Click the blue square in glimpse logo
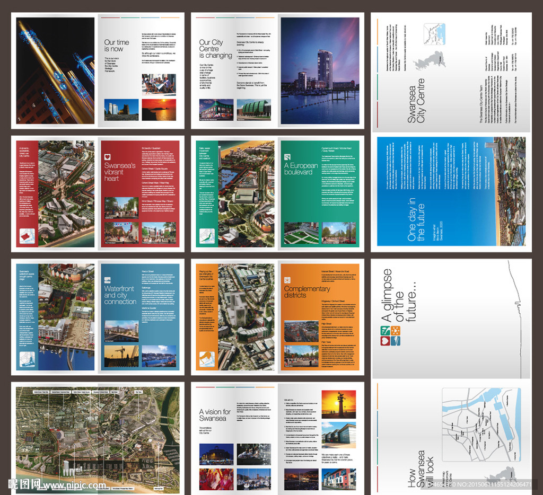Image resolution: width=543 pixels, height=495 pixels. (x=396, y=341)
